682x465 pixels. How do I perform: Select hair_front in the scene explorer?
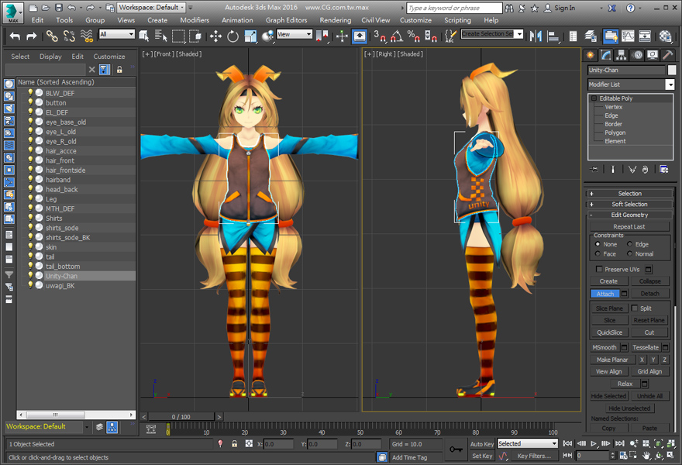pos(60,160)
